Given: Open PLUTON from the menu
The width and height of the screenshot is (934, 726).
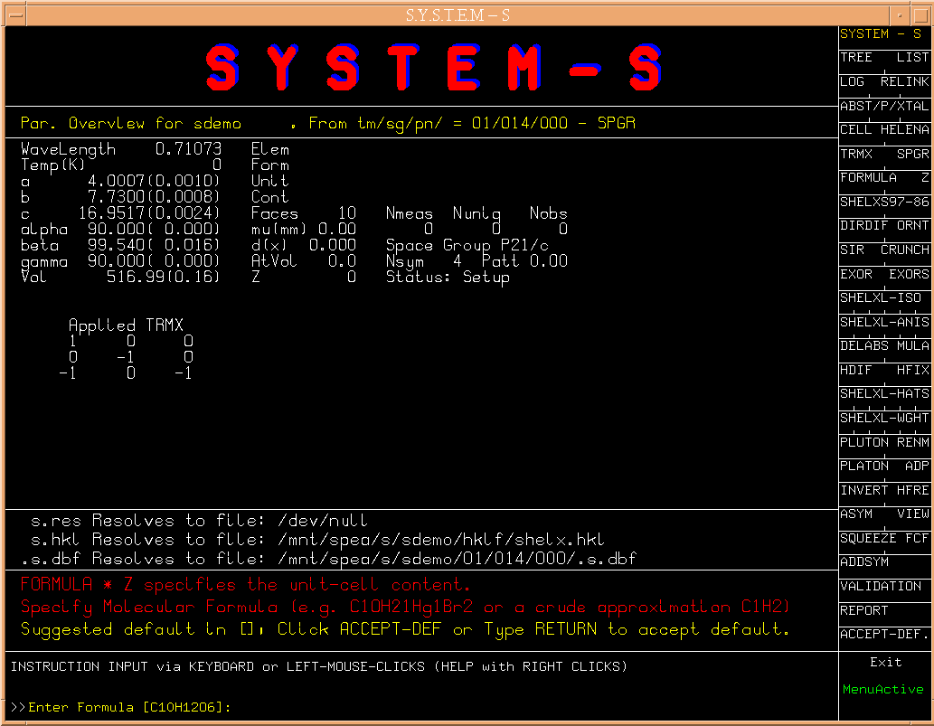Looking at the screenshot, I should coord(864,442).
